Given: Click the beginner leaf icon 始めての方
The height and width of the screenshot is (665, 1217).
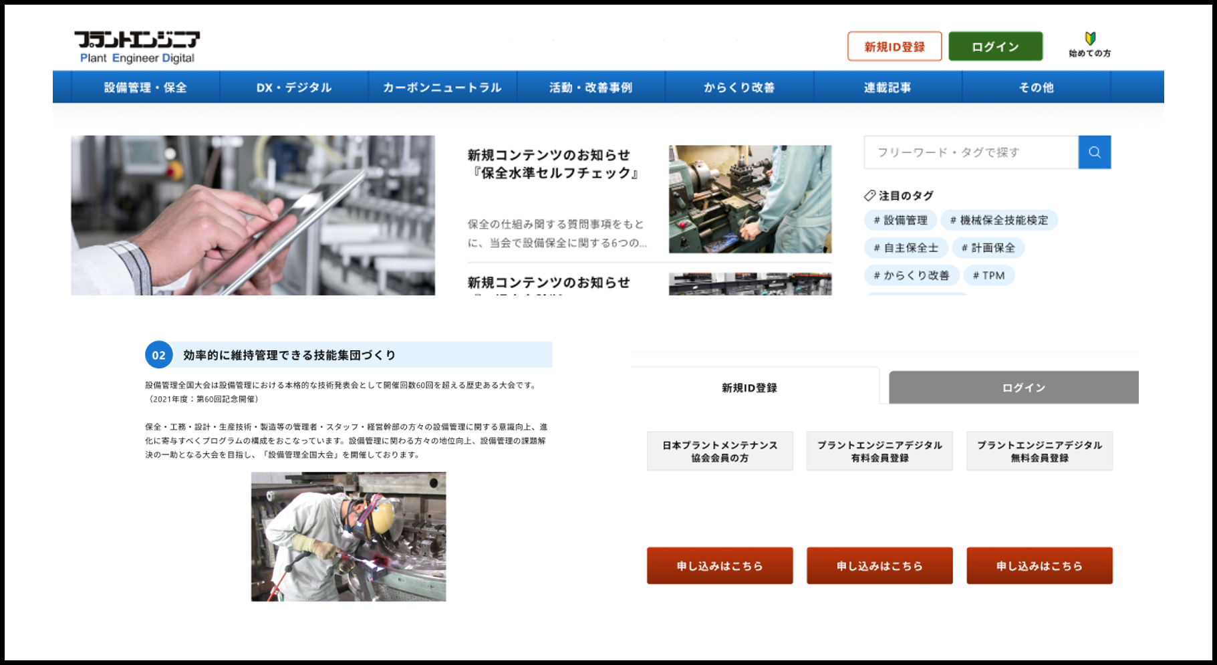Looking at the screenshot, I should coord(1089,44).
